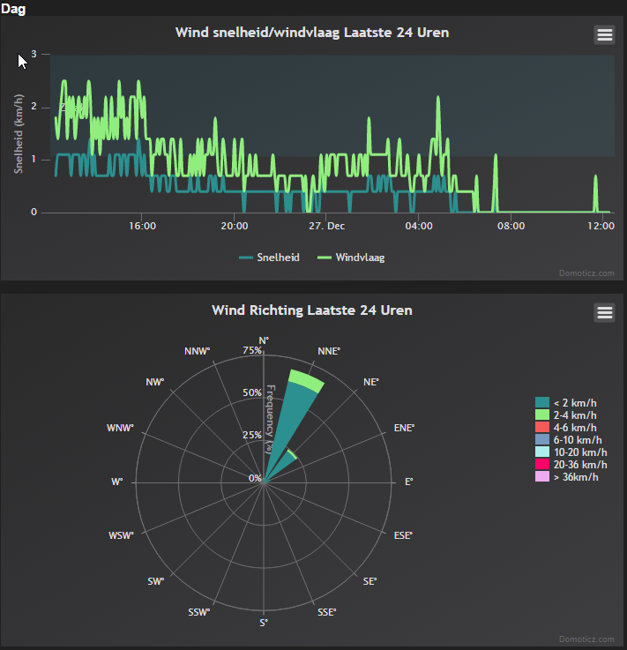Screen dimensions: 627x650
Task: Open the wind direction chart hamburger menu
Action: [604, 312]
